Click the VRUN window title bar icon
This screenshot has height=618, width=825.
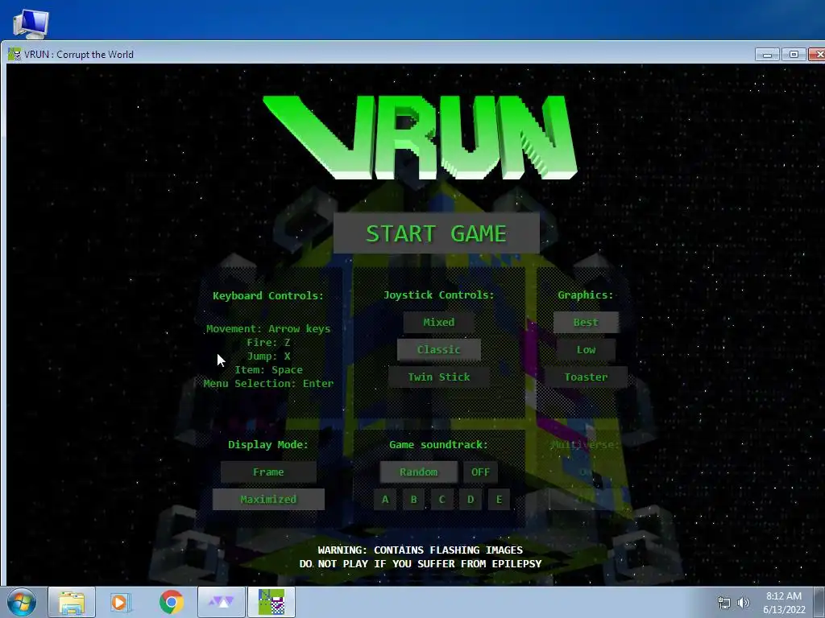coord(15,54)
